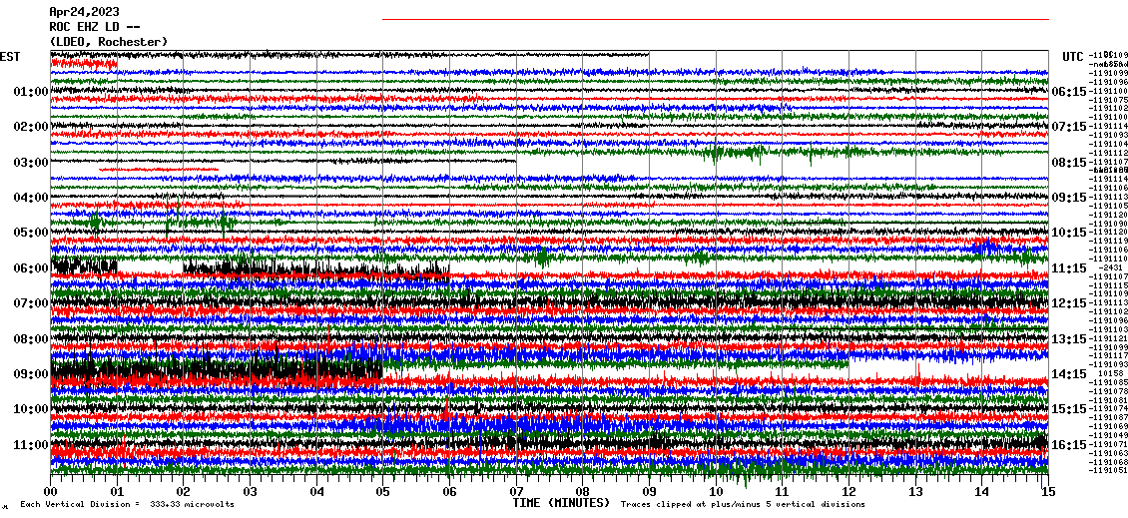
Task: Click the Each Vertical Division scale note
Action: 127,505
